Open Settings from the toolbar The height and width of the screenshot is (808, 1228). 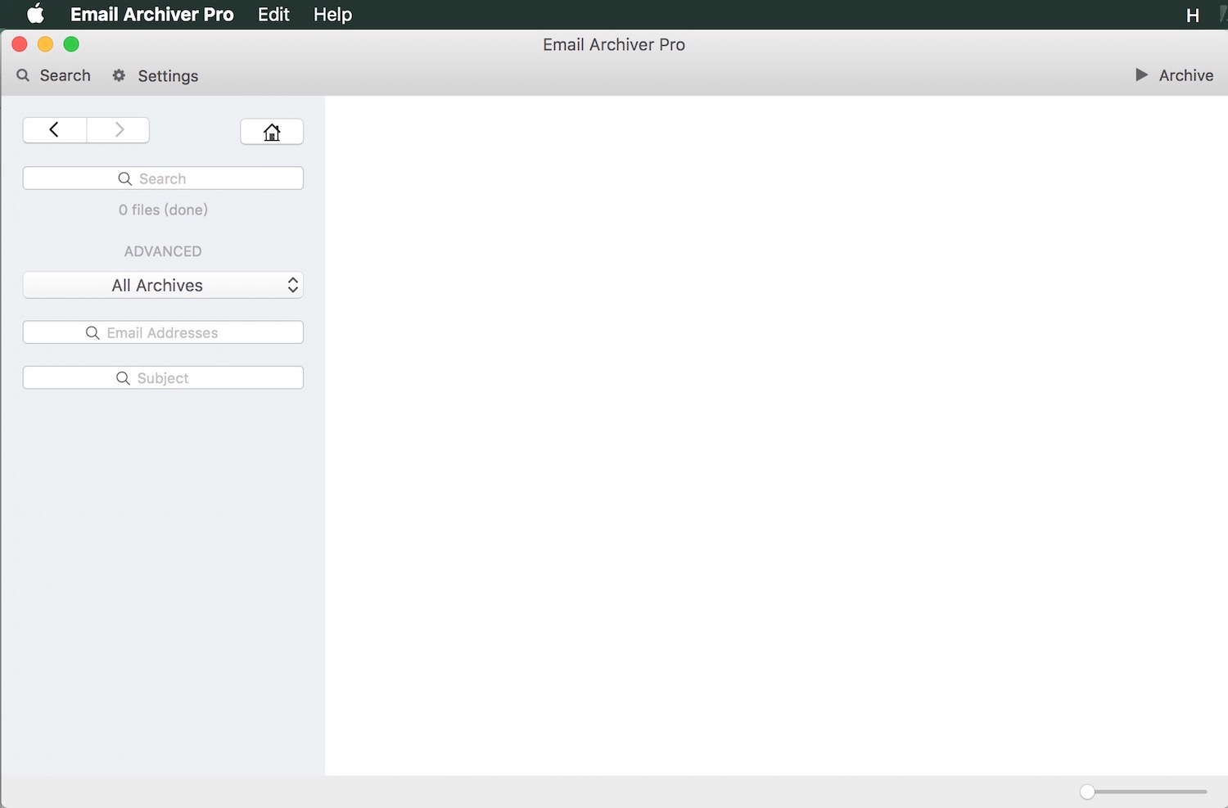click(x=156, y=75)
